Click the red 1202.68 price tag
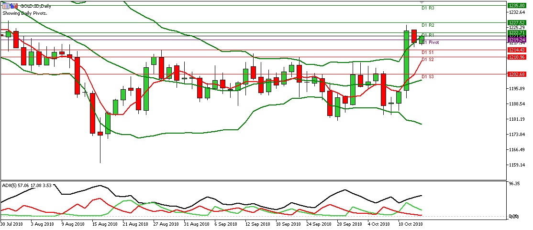Image resolution: width=533 pixels, height=230 pixels. [x=518, y=74]
